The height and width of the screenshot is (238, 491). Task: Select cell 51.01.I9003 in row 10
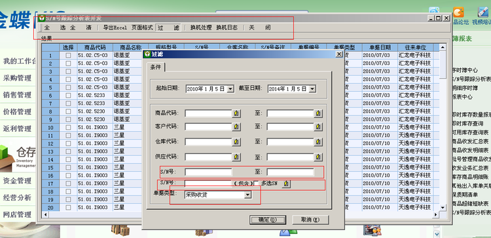tap(95, 128)
